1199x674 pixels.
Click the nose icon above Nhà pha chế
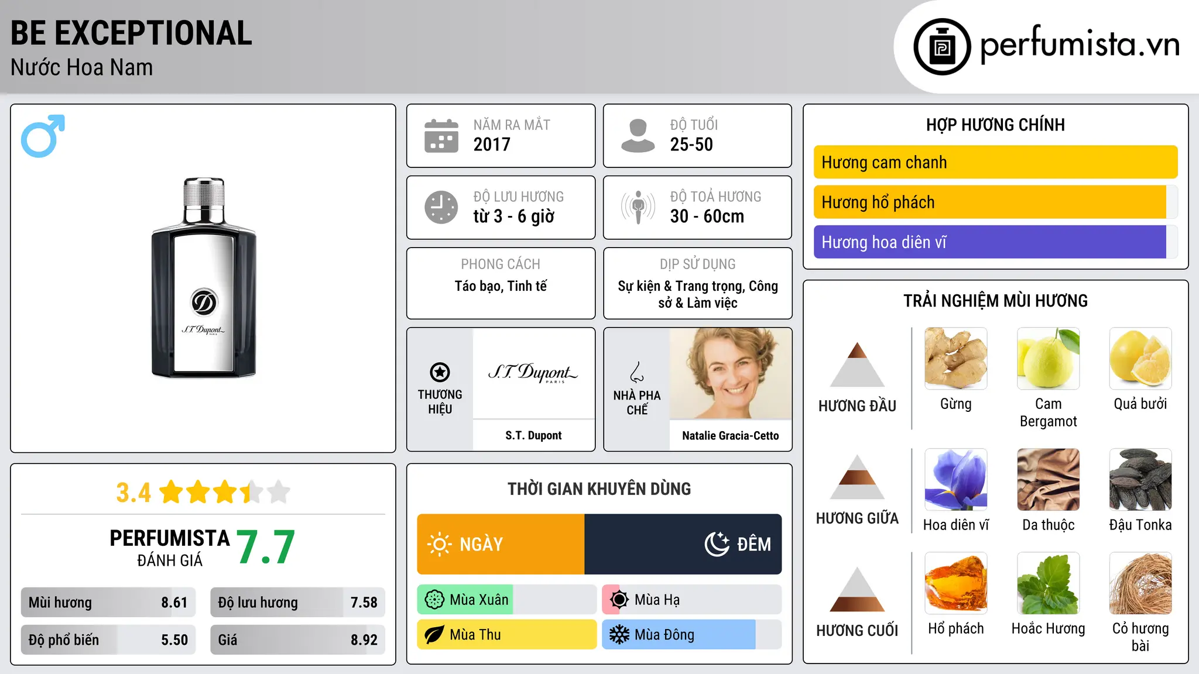point(637,372)
